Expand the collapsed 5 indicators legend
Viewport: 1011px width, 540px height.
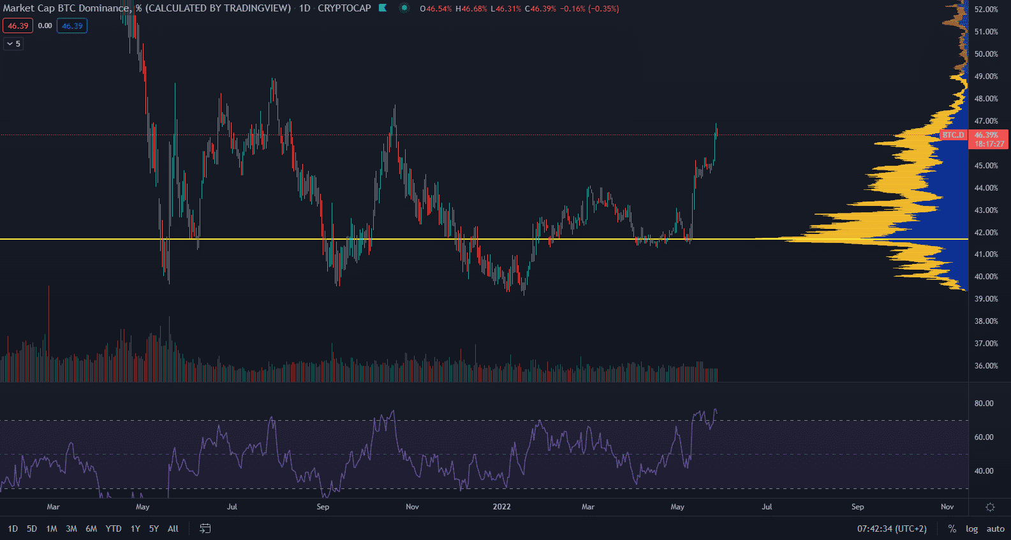(13, 44)
